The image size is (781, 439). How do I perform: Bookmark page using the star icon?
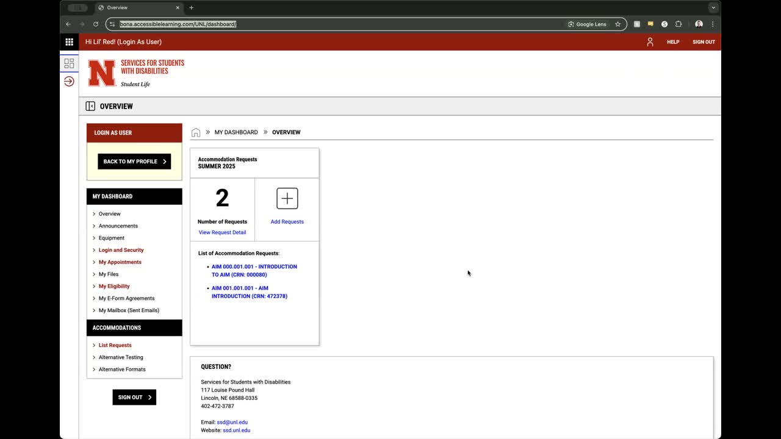617,24
